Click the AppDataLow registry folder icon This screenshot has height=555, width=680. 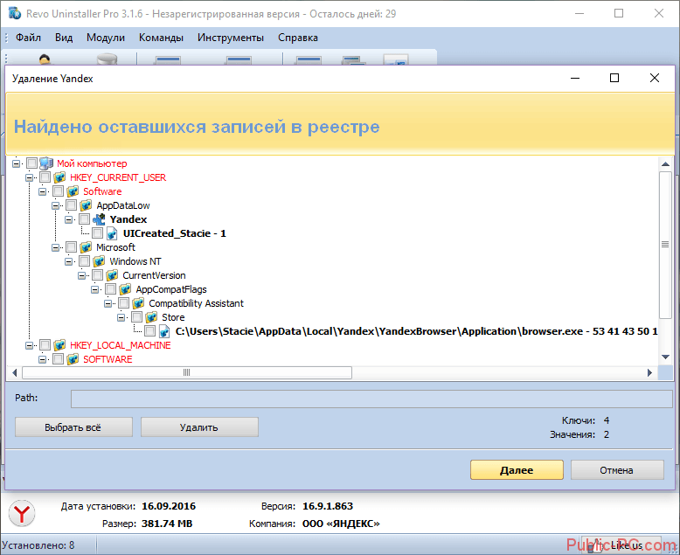(86, 205)
